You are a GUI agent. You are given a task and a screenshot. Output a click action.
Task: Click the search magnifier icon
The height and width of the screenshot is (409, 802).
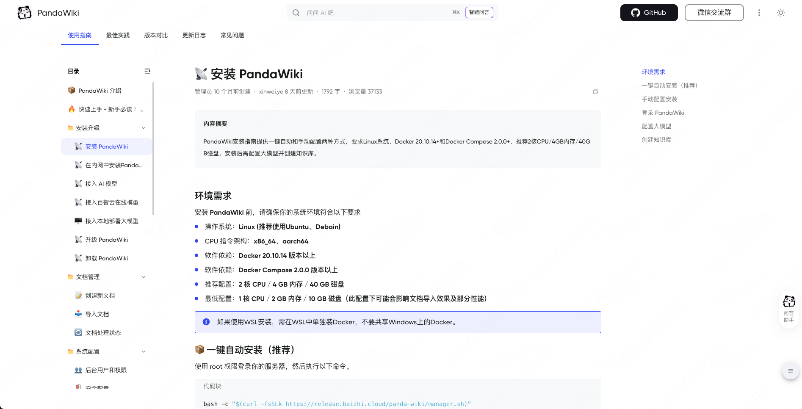pos(296,13)
